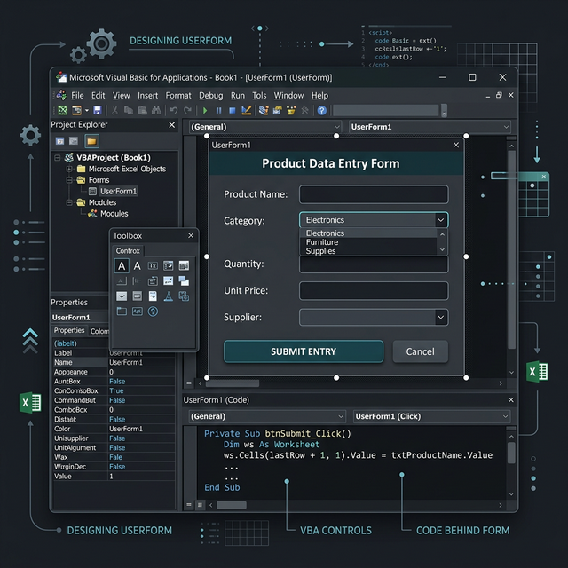568x568 pixels.
Task: Click the Paste clipboard toolbar icon
Action: pyautogui.click(x=142, y=110)
